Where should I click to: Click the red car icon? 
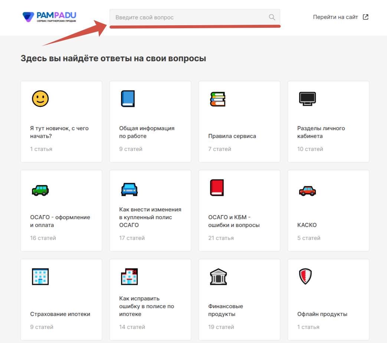click(x=307, y=191)
